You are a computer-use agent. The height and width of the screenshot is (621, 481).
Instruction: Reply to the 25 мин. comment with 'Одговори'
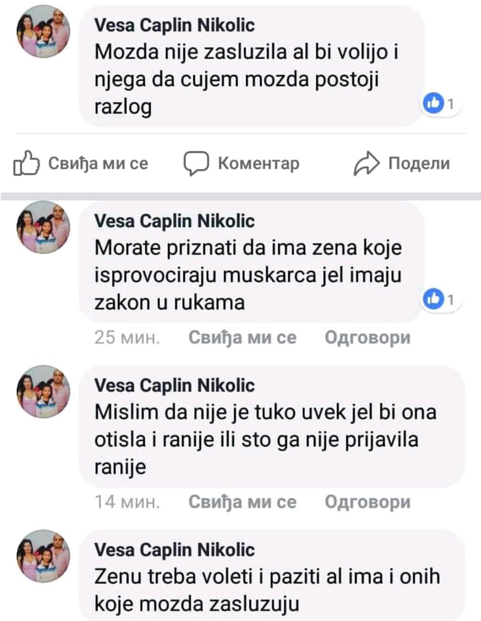point(367,337)
